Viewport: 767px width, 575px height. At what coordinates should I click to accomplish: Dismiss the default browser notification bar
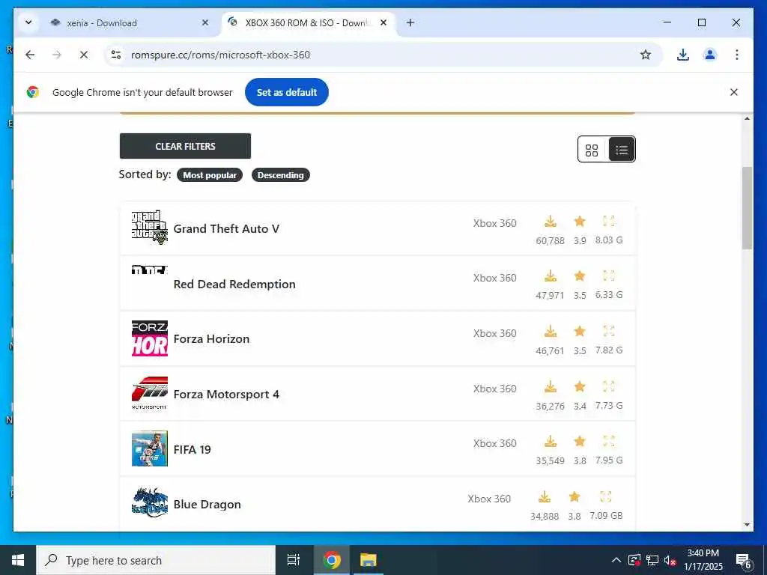point(734,92)
